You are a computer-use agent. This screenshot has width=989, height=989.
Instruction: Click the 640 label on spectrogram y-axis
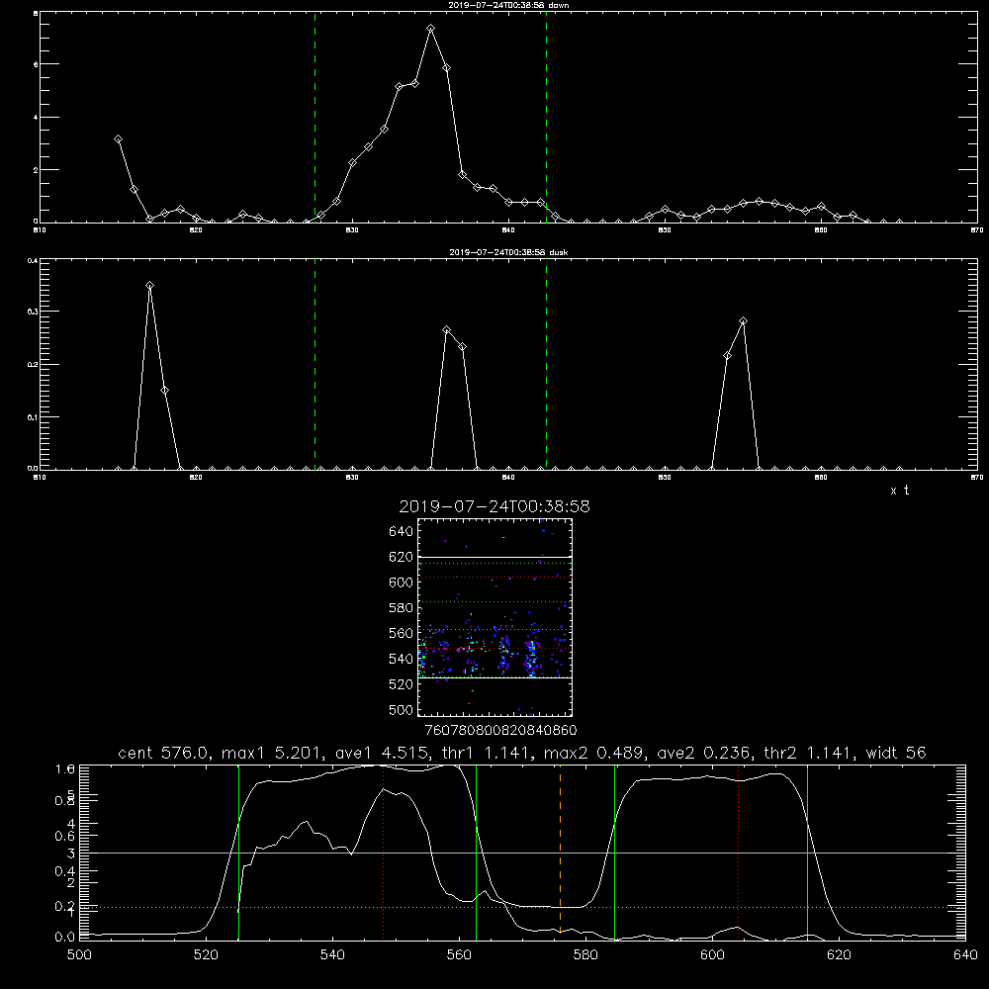click(x=402, y=532)
